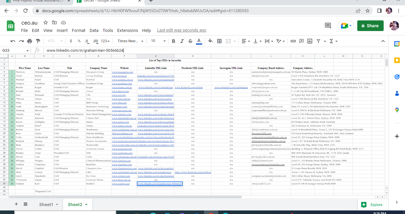The image size is (405, 214).
Task: Open the Tools menu
Action: [x=108, y=30]
